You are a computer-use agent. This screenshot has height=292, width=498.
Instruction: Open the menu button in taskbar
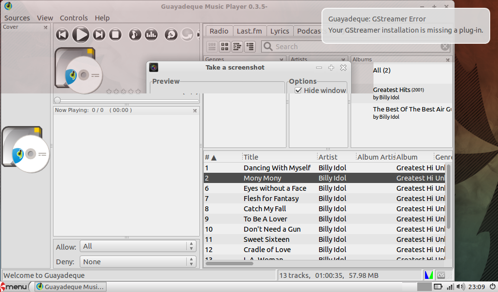tap(14, 287)
